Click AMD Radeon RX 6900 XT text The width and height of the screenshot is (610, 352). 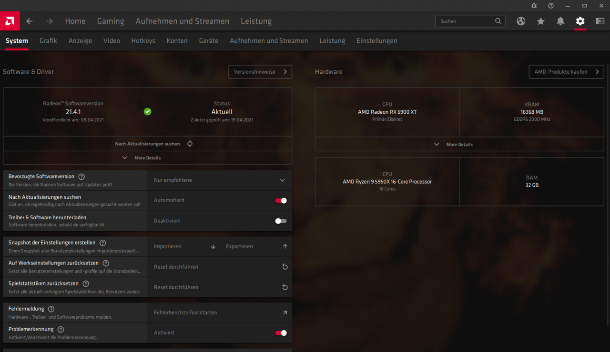(x=387, y=112)
